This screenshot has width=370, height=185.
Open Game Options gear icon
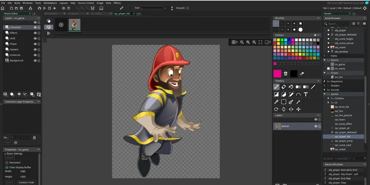(x=64, y=8)
